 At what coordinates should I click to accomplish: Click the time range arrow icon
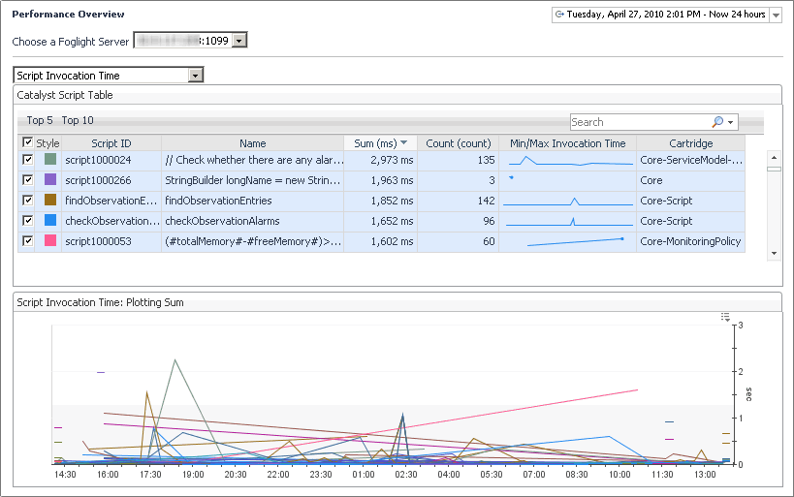[x=559, y=15]
